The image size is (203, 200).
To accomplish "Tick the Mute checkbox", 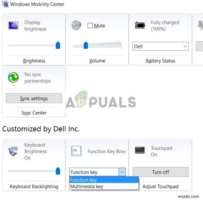I will [90, 25].
